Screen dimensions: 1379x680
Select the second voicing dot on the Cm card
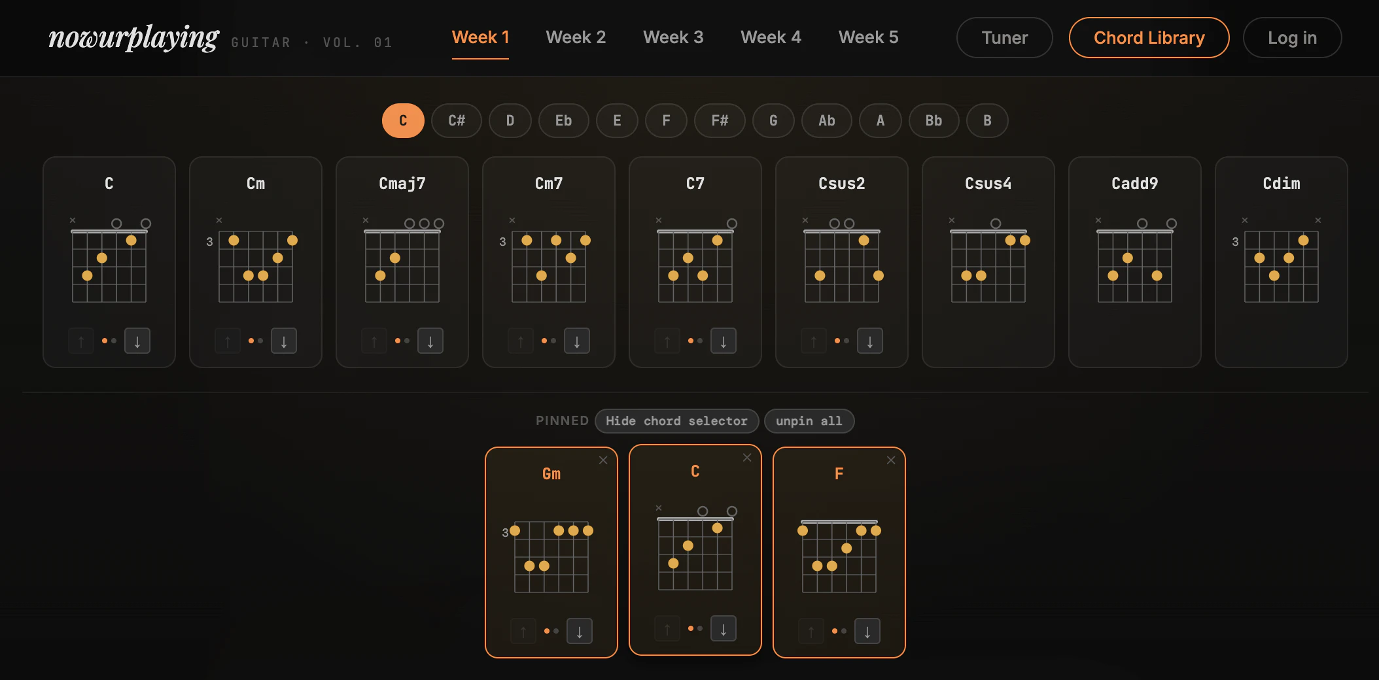260,340
